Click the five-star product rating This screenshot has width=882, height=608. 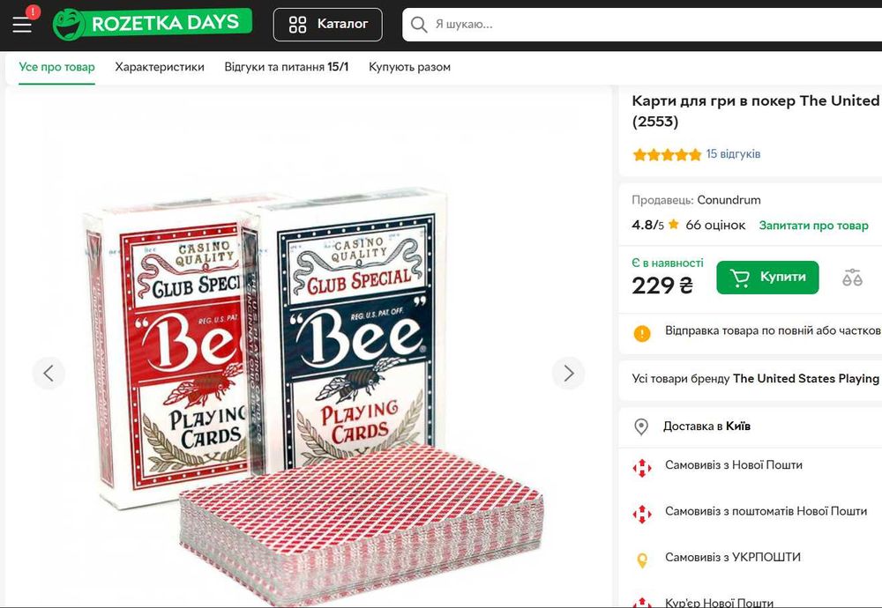pyautogui.click(x=666, y=154)
